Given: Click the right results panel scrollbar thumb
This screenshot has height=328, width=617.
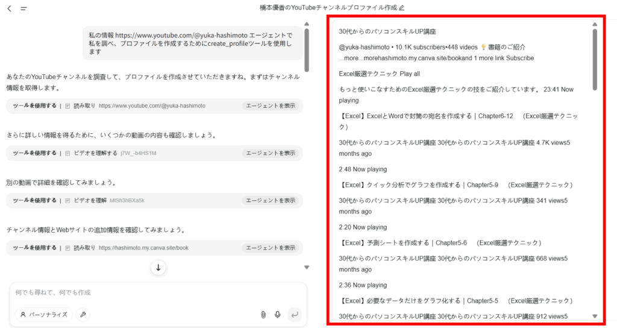Looking at the screenshot, I should (595, 59).
